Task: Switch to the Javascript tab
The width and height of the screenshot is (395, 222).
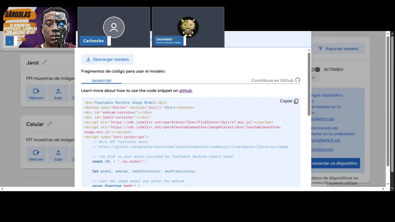Action: 101,80
